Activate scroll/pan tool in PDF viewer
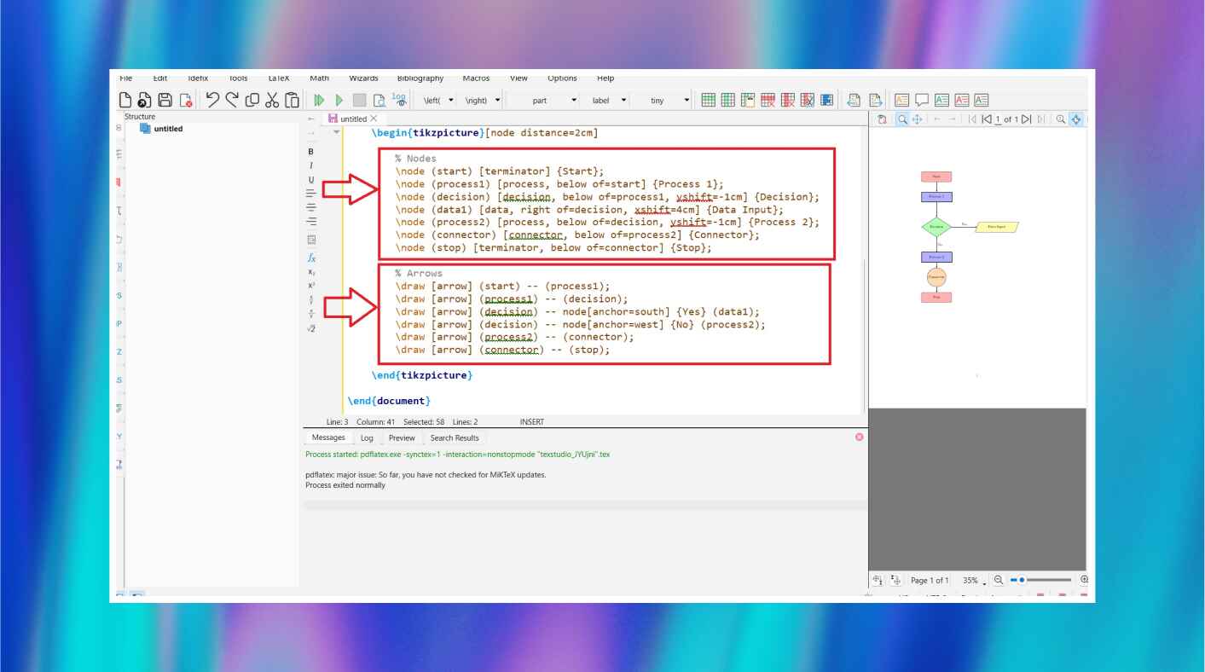1205x672 pixels. (917, 119)
